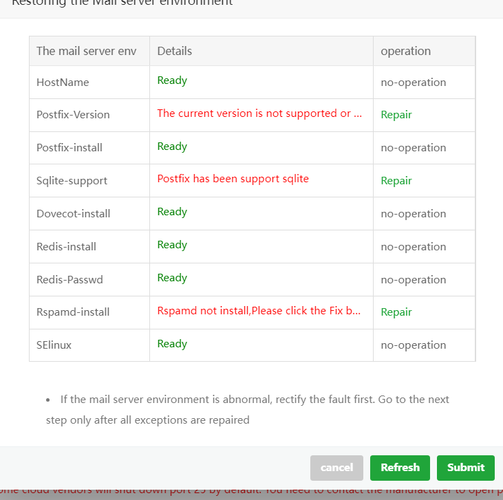503x500 pixels.
Task: Click the operation column header
Action: pos(405,51)
